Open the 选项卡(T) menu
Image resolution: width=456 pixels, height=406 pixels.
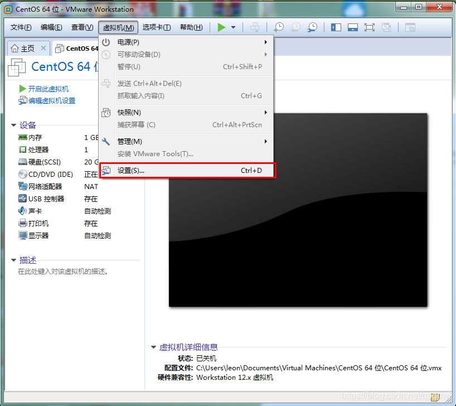pyautogui.click(x=157, y=27)
